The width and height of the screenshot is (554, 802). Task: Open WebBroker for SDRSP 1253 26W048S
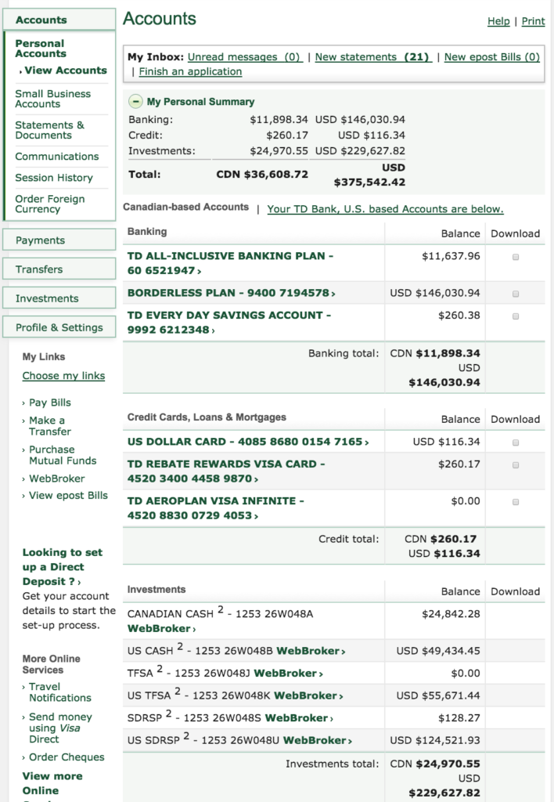point(299,718)
